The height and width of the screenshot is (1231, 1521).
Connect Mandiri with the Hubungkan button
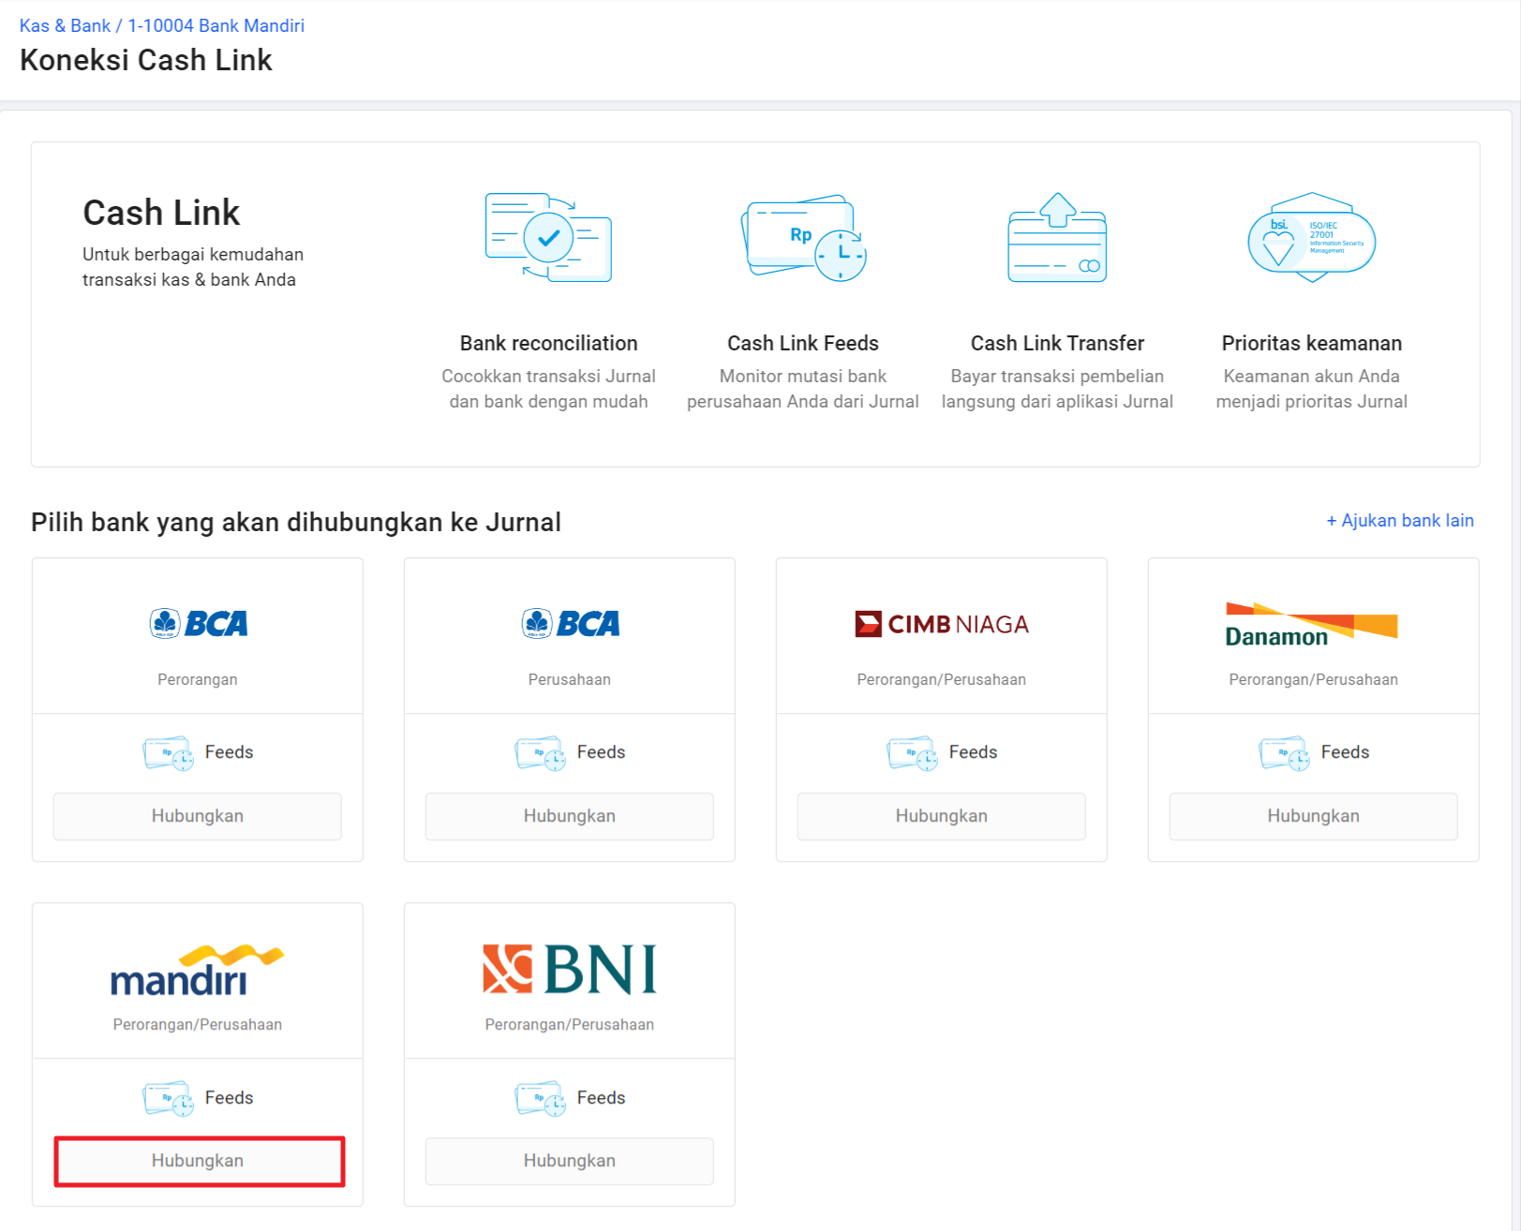pyautogui.click(x=198, y=1161)
